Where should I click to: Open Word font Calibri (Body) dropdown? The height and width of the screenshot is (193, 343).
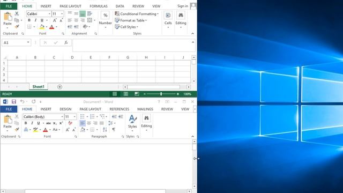62,117
